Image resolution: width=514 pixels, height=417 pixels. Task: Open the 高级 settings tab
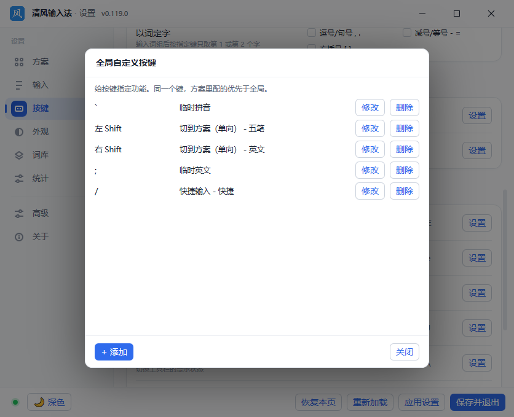(x=41, y=213)
